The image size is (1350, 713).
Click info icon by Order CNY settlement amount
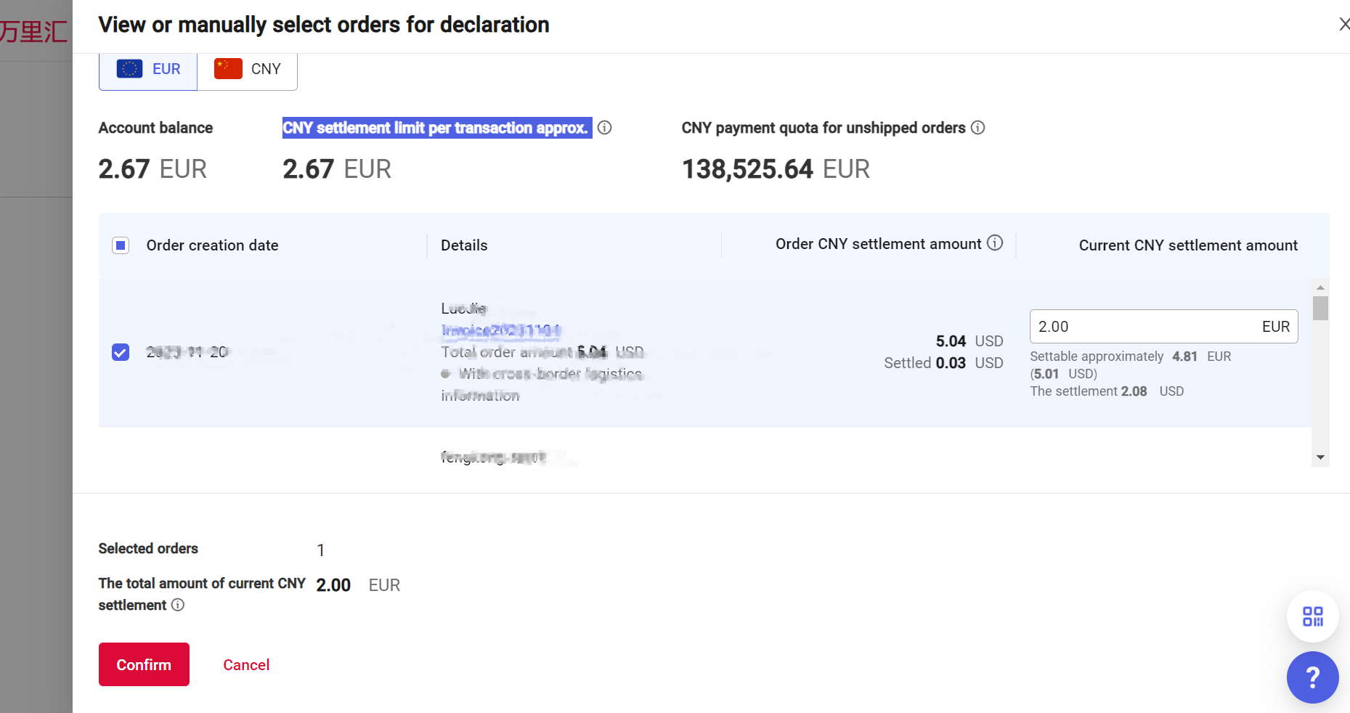[995, 243]
